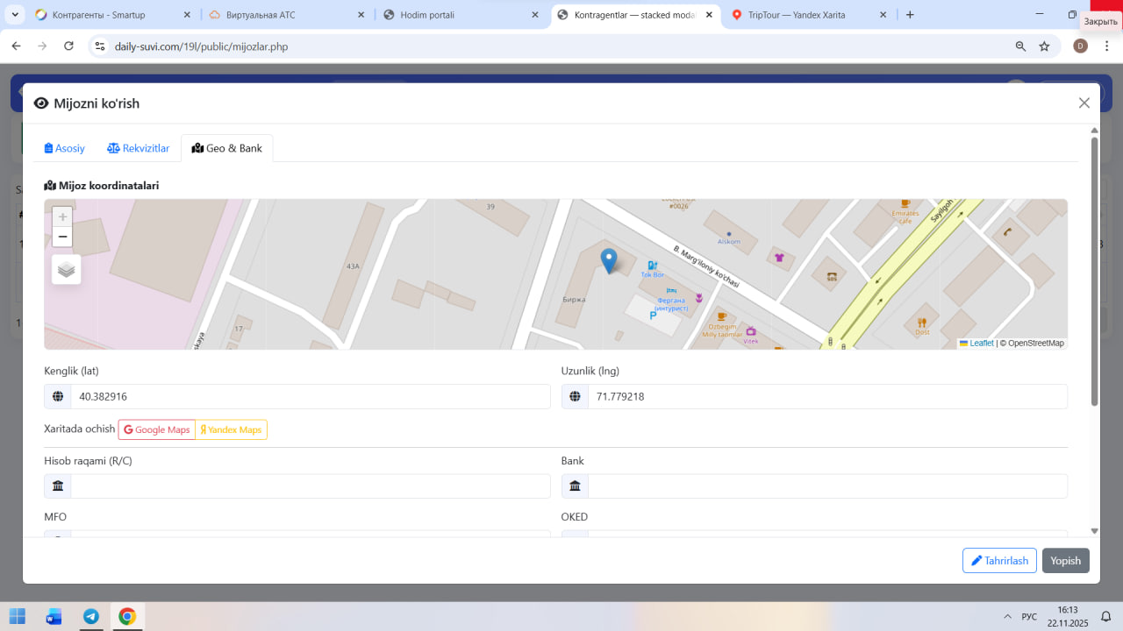
Task: Close the Mijozni ko'rish modal with X
Action: point(1084,103)
